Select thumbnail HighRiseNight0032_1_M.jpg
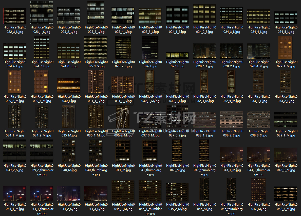This screenshot has width=301, height=216. pos(150,82)
